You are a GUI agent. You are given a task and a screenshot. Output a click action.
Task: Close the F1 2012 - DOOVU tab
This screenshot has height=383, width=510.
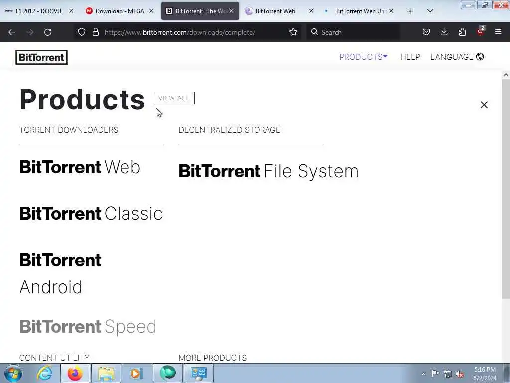pyautogui.click(x=71, y=11)
